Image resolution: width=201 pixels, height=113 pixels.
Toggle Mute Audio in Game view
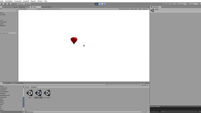click(x=134, y=9)
